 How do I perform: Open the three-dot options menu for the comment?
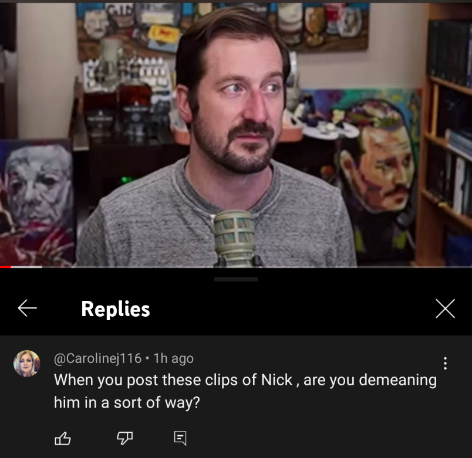(x=445, y=363)
